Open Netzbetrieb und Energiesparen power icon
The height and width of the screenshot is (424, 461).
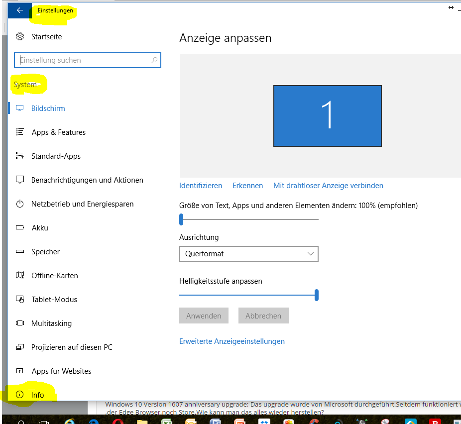[20, 204]
